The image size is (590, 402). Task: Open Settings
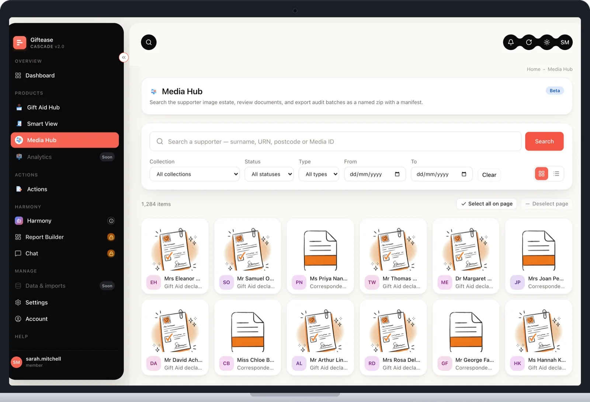(x=65, y=303)
